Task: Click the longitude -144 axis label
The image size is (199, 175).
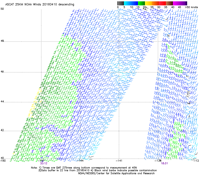Action: 80,160
